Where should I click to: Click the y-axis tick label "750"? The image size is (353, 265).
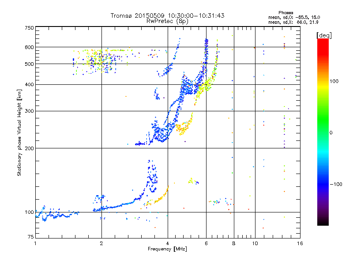[30, 28]
